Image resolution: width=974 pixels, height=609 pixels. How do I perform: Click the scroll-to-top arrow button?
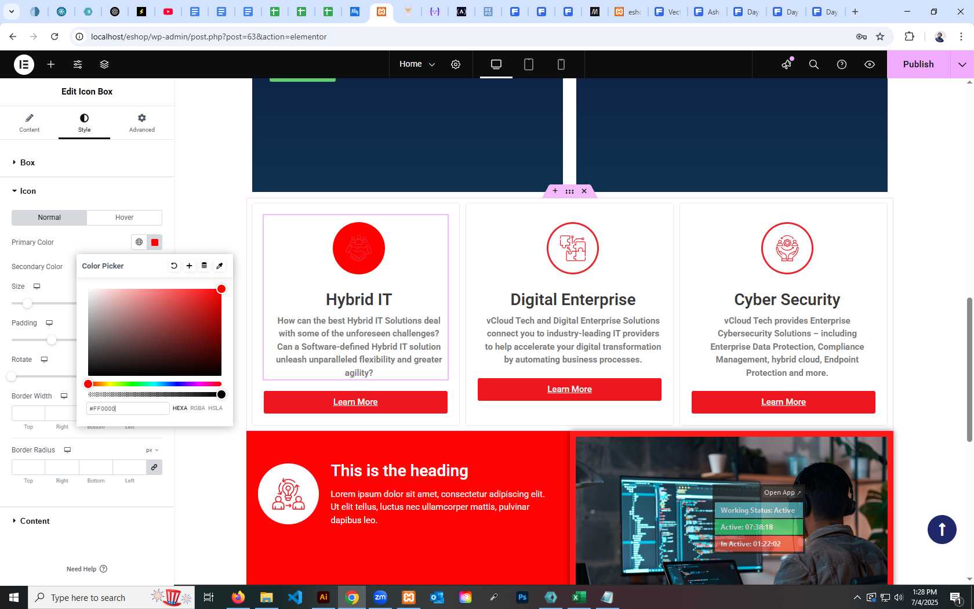[942, 530]
